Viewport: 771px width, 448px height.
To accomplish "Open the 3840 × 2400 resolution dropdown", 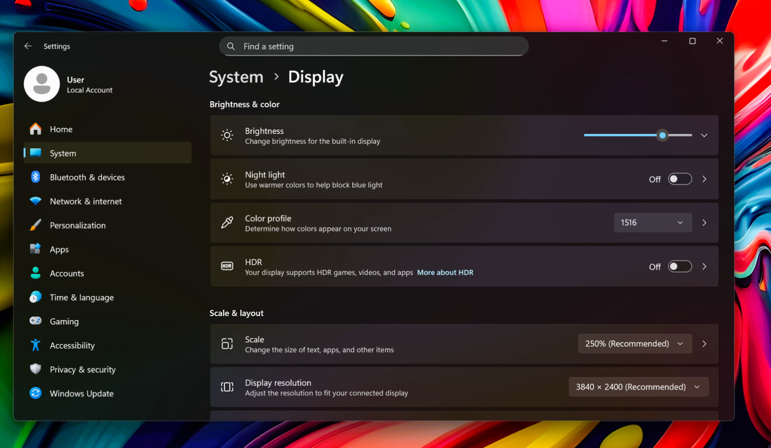I will tap(638, 387).
